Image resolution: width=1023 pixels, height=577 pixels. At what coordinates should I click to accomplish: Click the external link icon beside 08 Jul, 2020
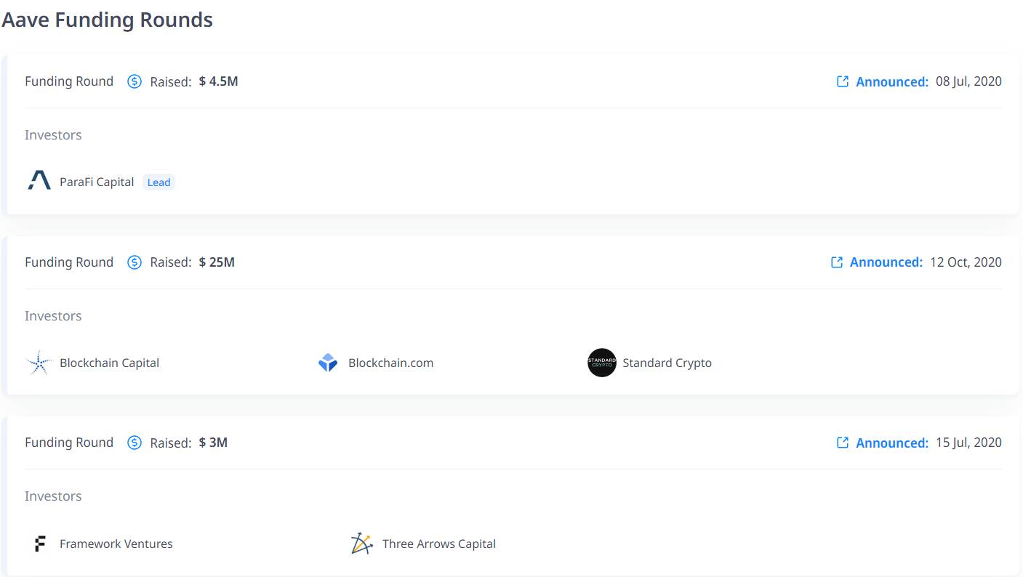point(843,81)
